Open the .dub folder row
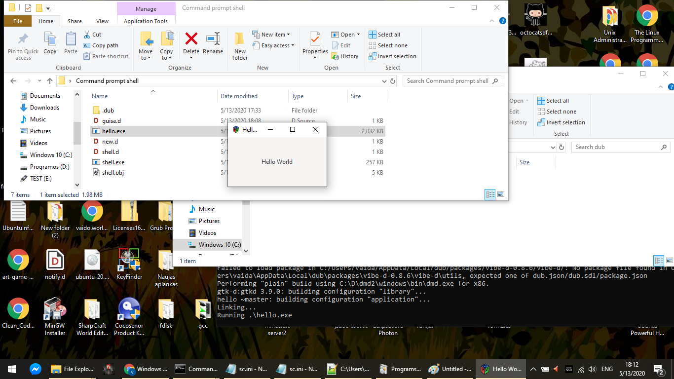 (237, 111)
